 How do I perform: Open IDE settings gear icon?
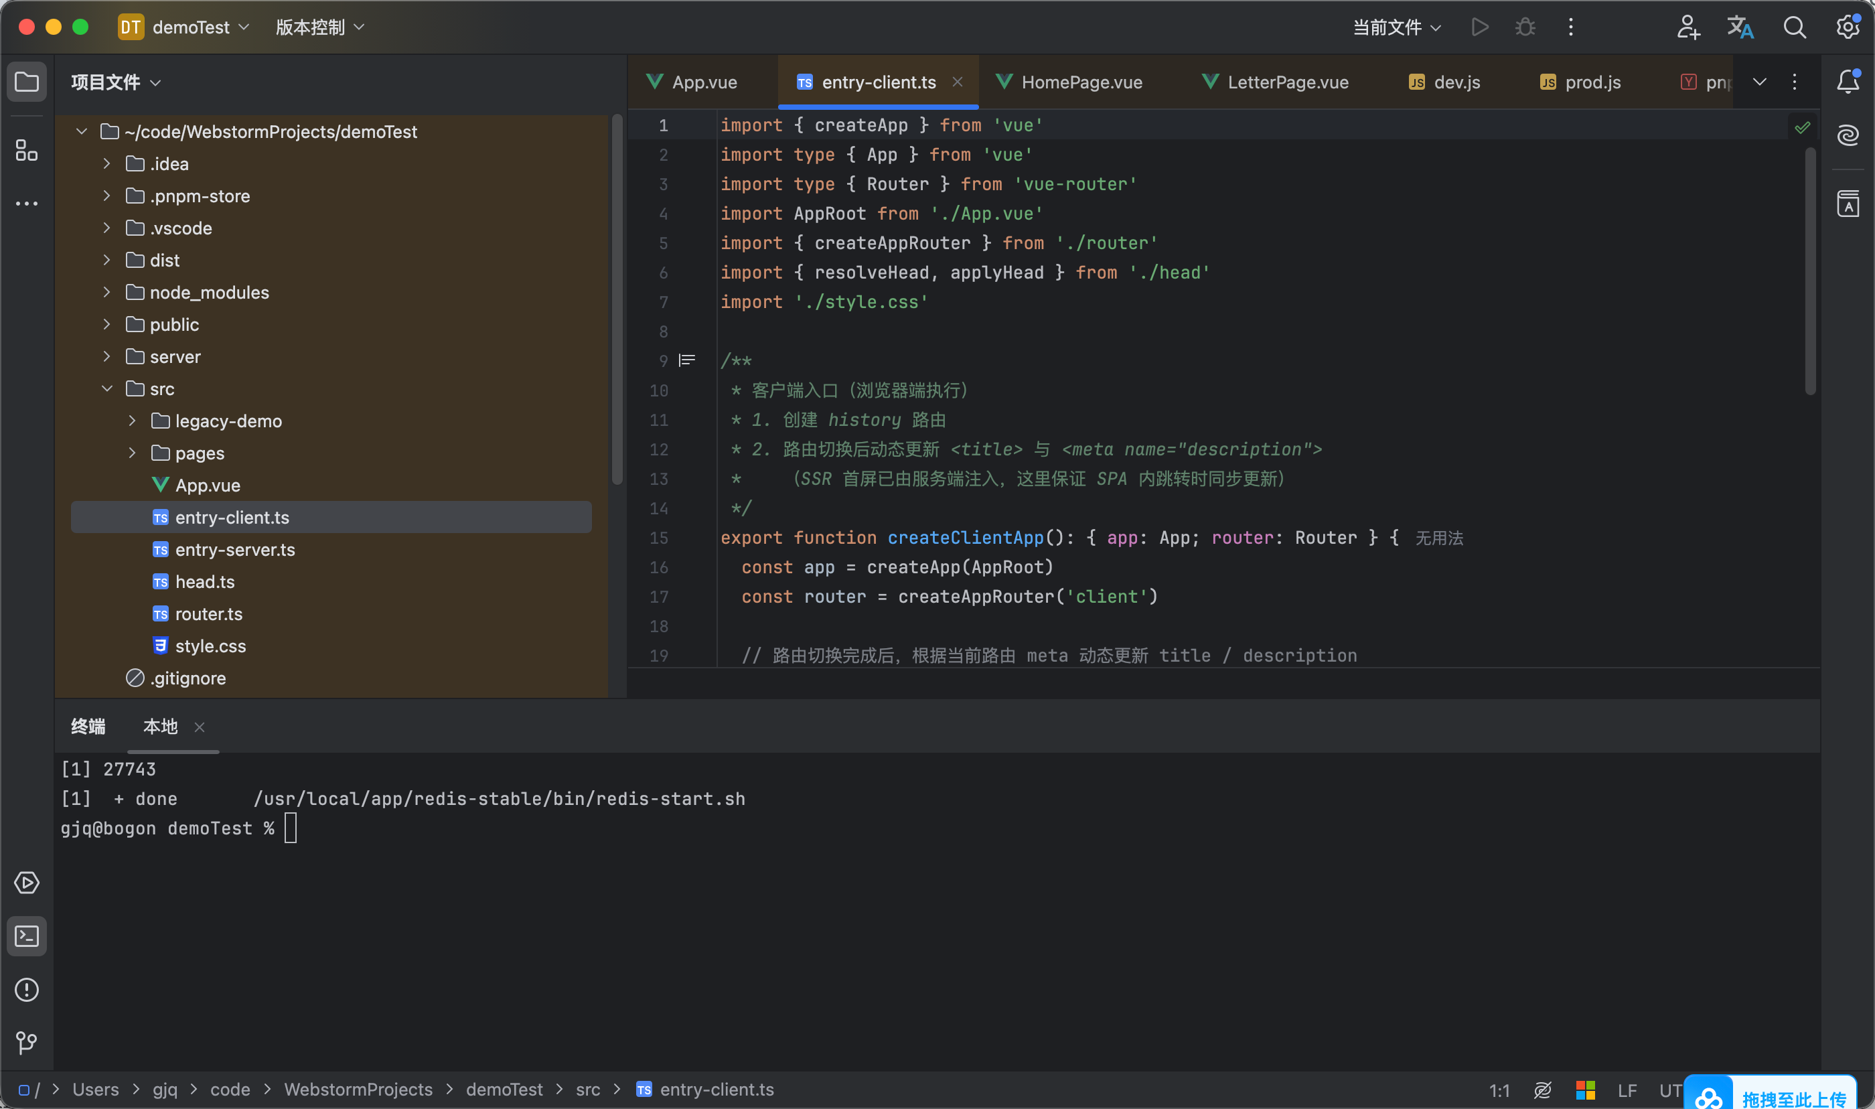1848,27
